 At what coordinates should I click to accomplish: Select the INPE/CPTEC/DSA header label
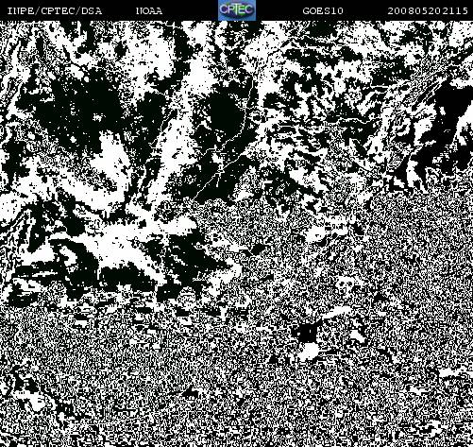point(55,11)
